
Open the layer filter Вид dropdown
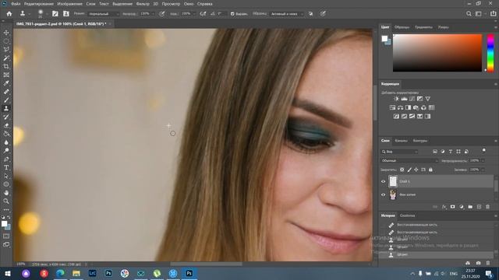[x=399, y=152]
